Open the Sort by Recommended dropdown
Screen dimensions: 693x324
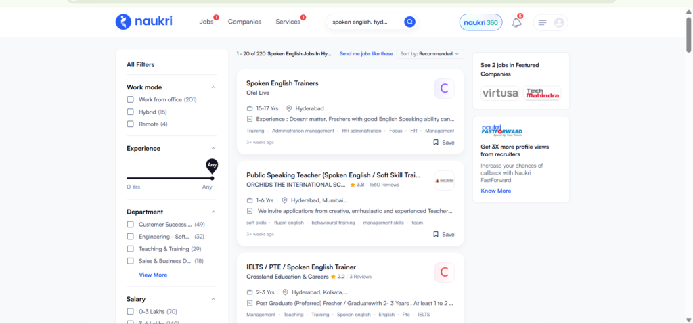coord(430,54)
